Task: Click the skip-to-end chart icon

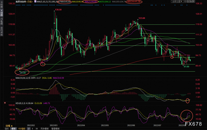Action: tap(188, 1)
